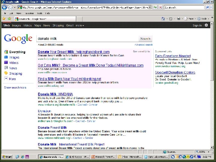Click the Google search text box
216x162 pixels.
(87, 39)
